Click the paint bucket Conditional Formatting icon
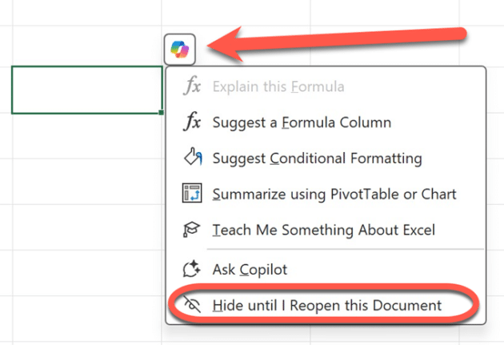This screenshot has height=345, width=504. [192, 157]
